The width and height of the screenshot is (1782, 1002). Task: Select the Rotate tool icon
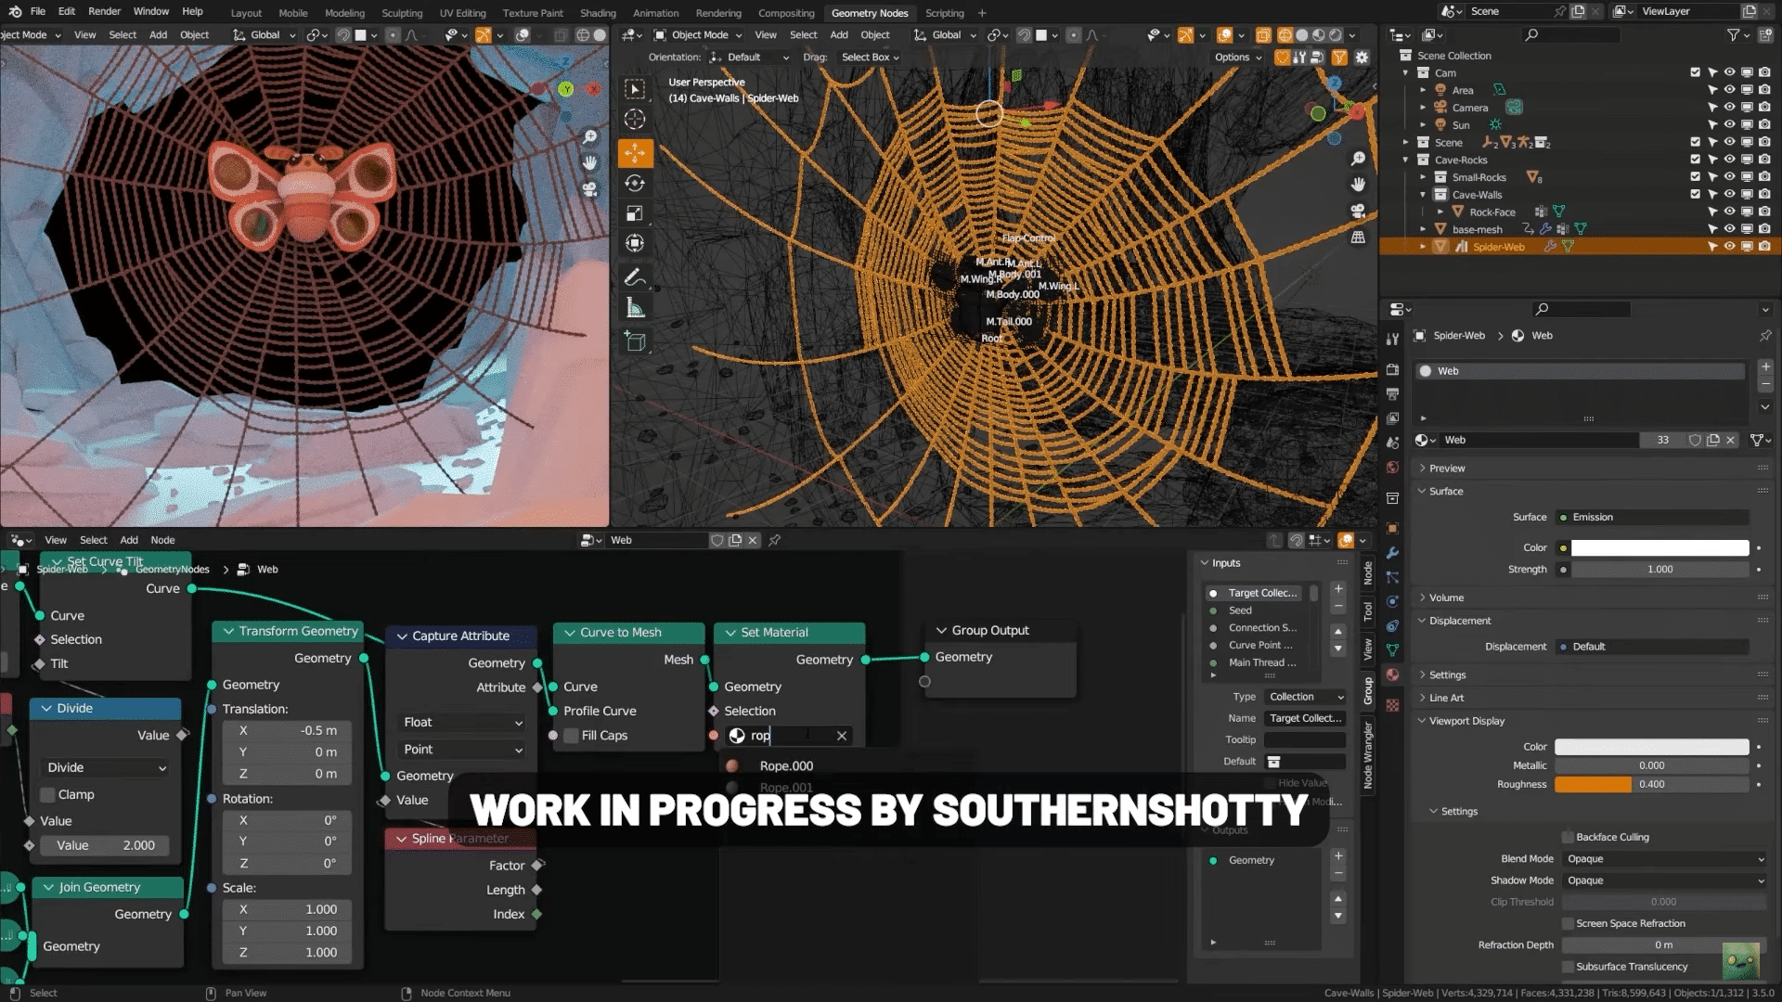(x=635, y=183)
